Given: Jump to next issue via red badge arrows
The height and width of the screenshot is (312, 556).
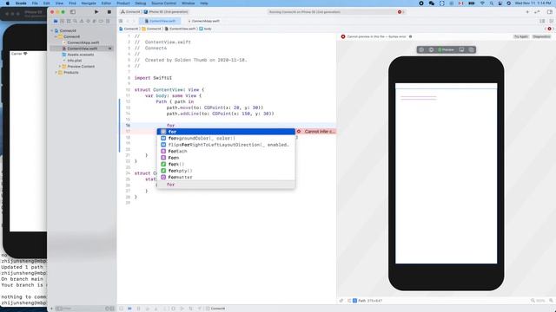Looking at the screenshot, I should click(549, 29).
